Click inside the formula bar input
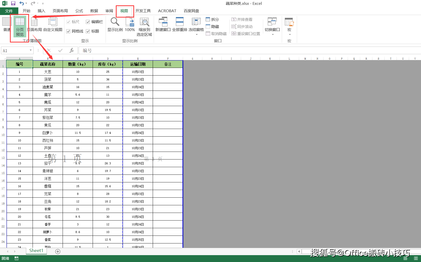This screenshot has height=262, width=421. coord(249,50)
